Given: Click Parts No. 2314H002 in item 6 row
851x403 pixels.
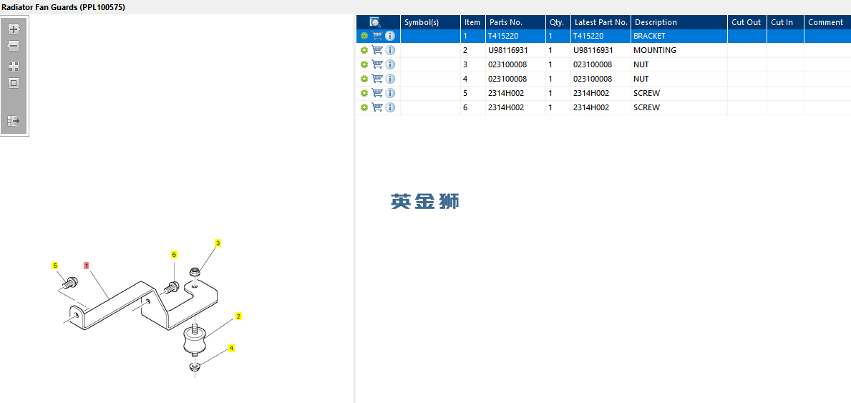Looking at the screenshot, I should [x=515, y=107].
